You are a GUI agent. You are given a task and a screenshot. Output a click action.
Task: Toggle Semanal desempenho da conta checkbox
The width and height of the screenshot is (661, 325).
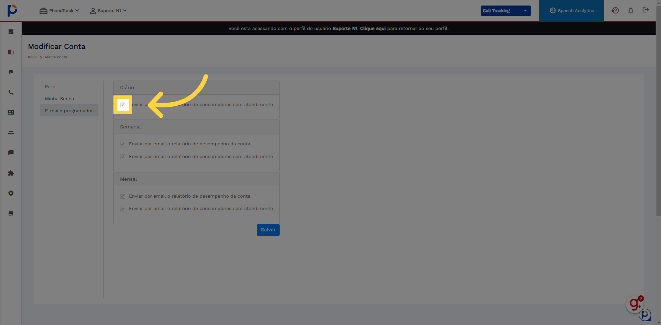coord(123,144)
